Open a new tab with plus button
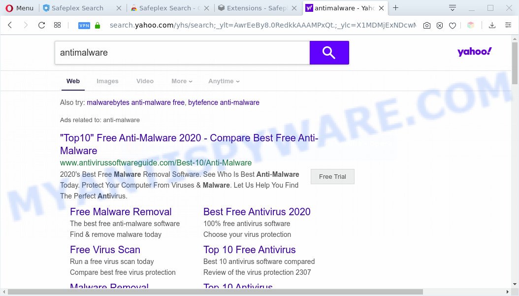This screenshot has height=296, width=519. pos(395,8)
